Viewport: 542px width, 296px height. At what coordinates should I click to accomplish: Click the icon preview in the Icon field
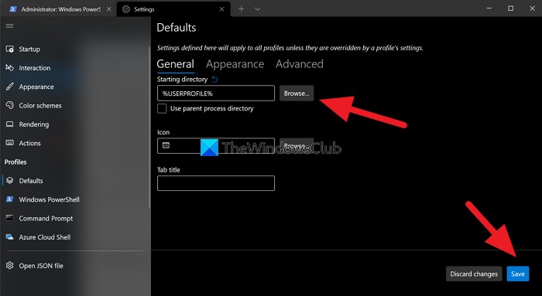tap(166, 145)
